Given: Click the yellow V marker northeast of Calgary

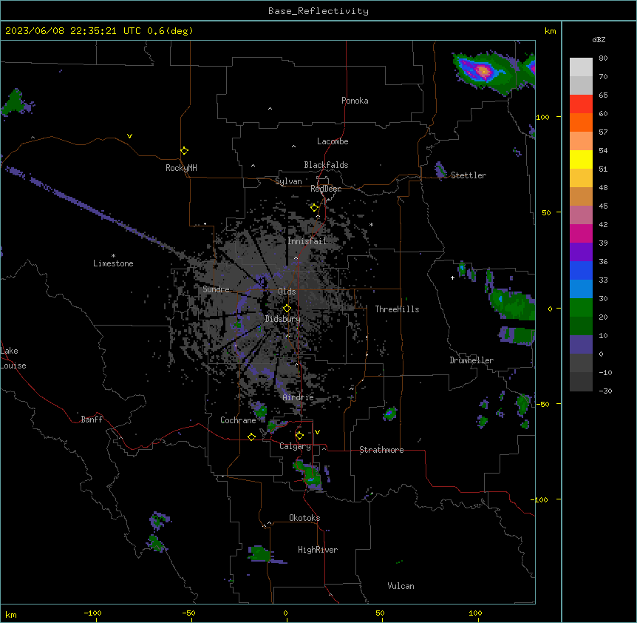Looking at the screenshot, I should (317, 432).
